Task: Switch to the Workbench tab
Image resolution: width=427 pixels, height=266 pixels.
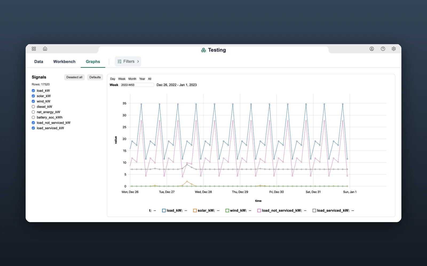Action: point(64,61)
